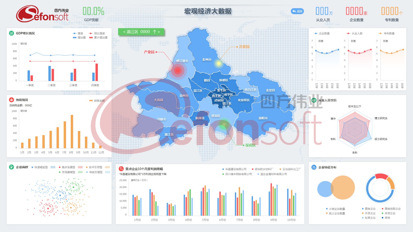Click the 从业人员学历 graduation cap icon
413x232 pixels.
(314, 100)
